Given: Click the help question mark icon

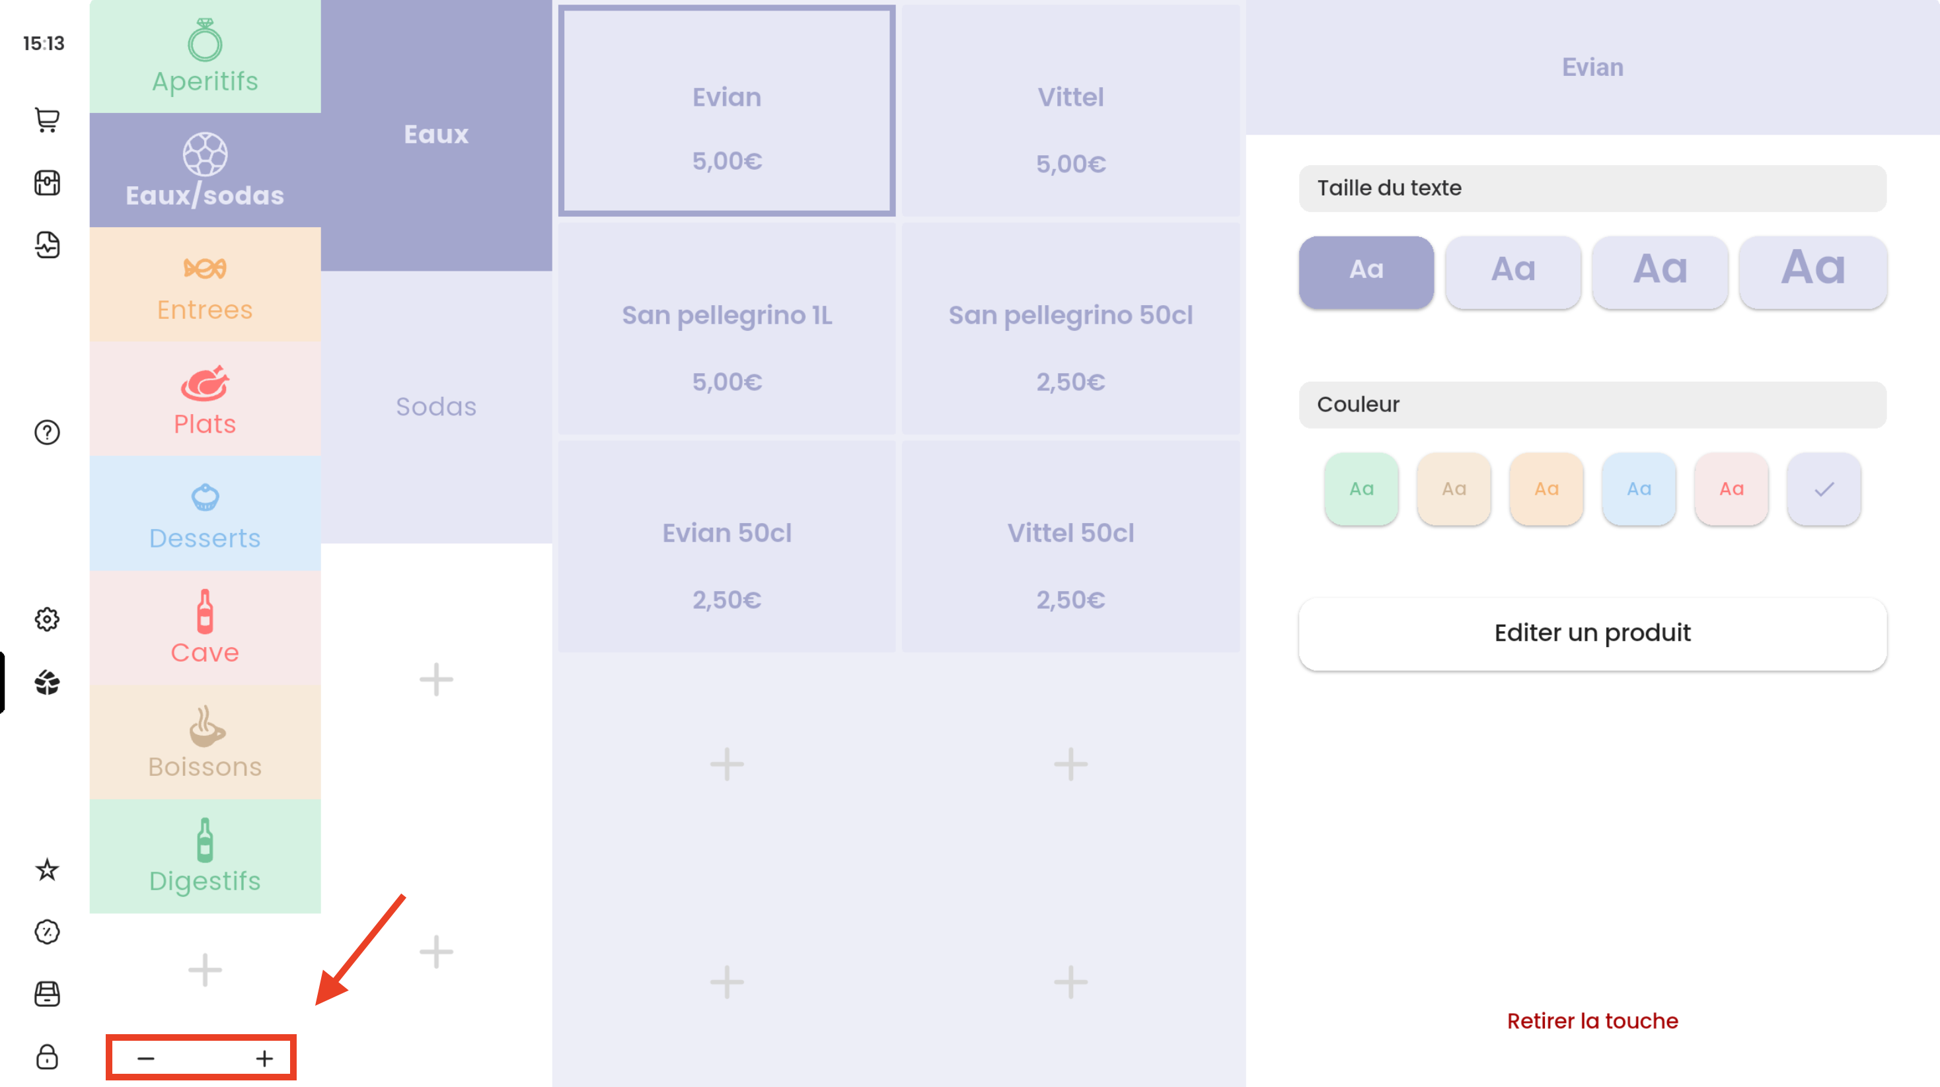Looking at the screenshot, I should 47,432.
